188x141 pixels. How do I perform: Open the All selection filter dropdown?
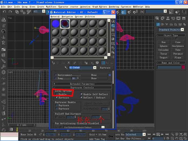44,11
